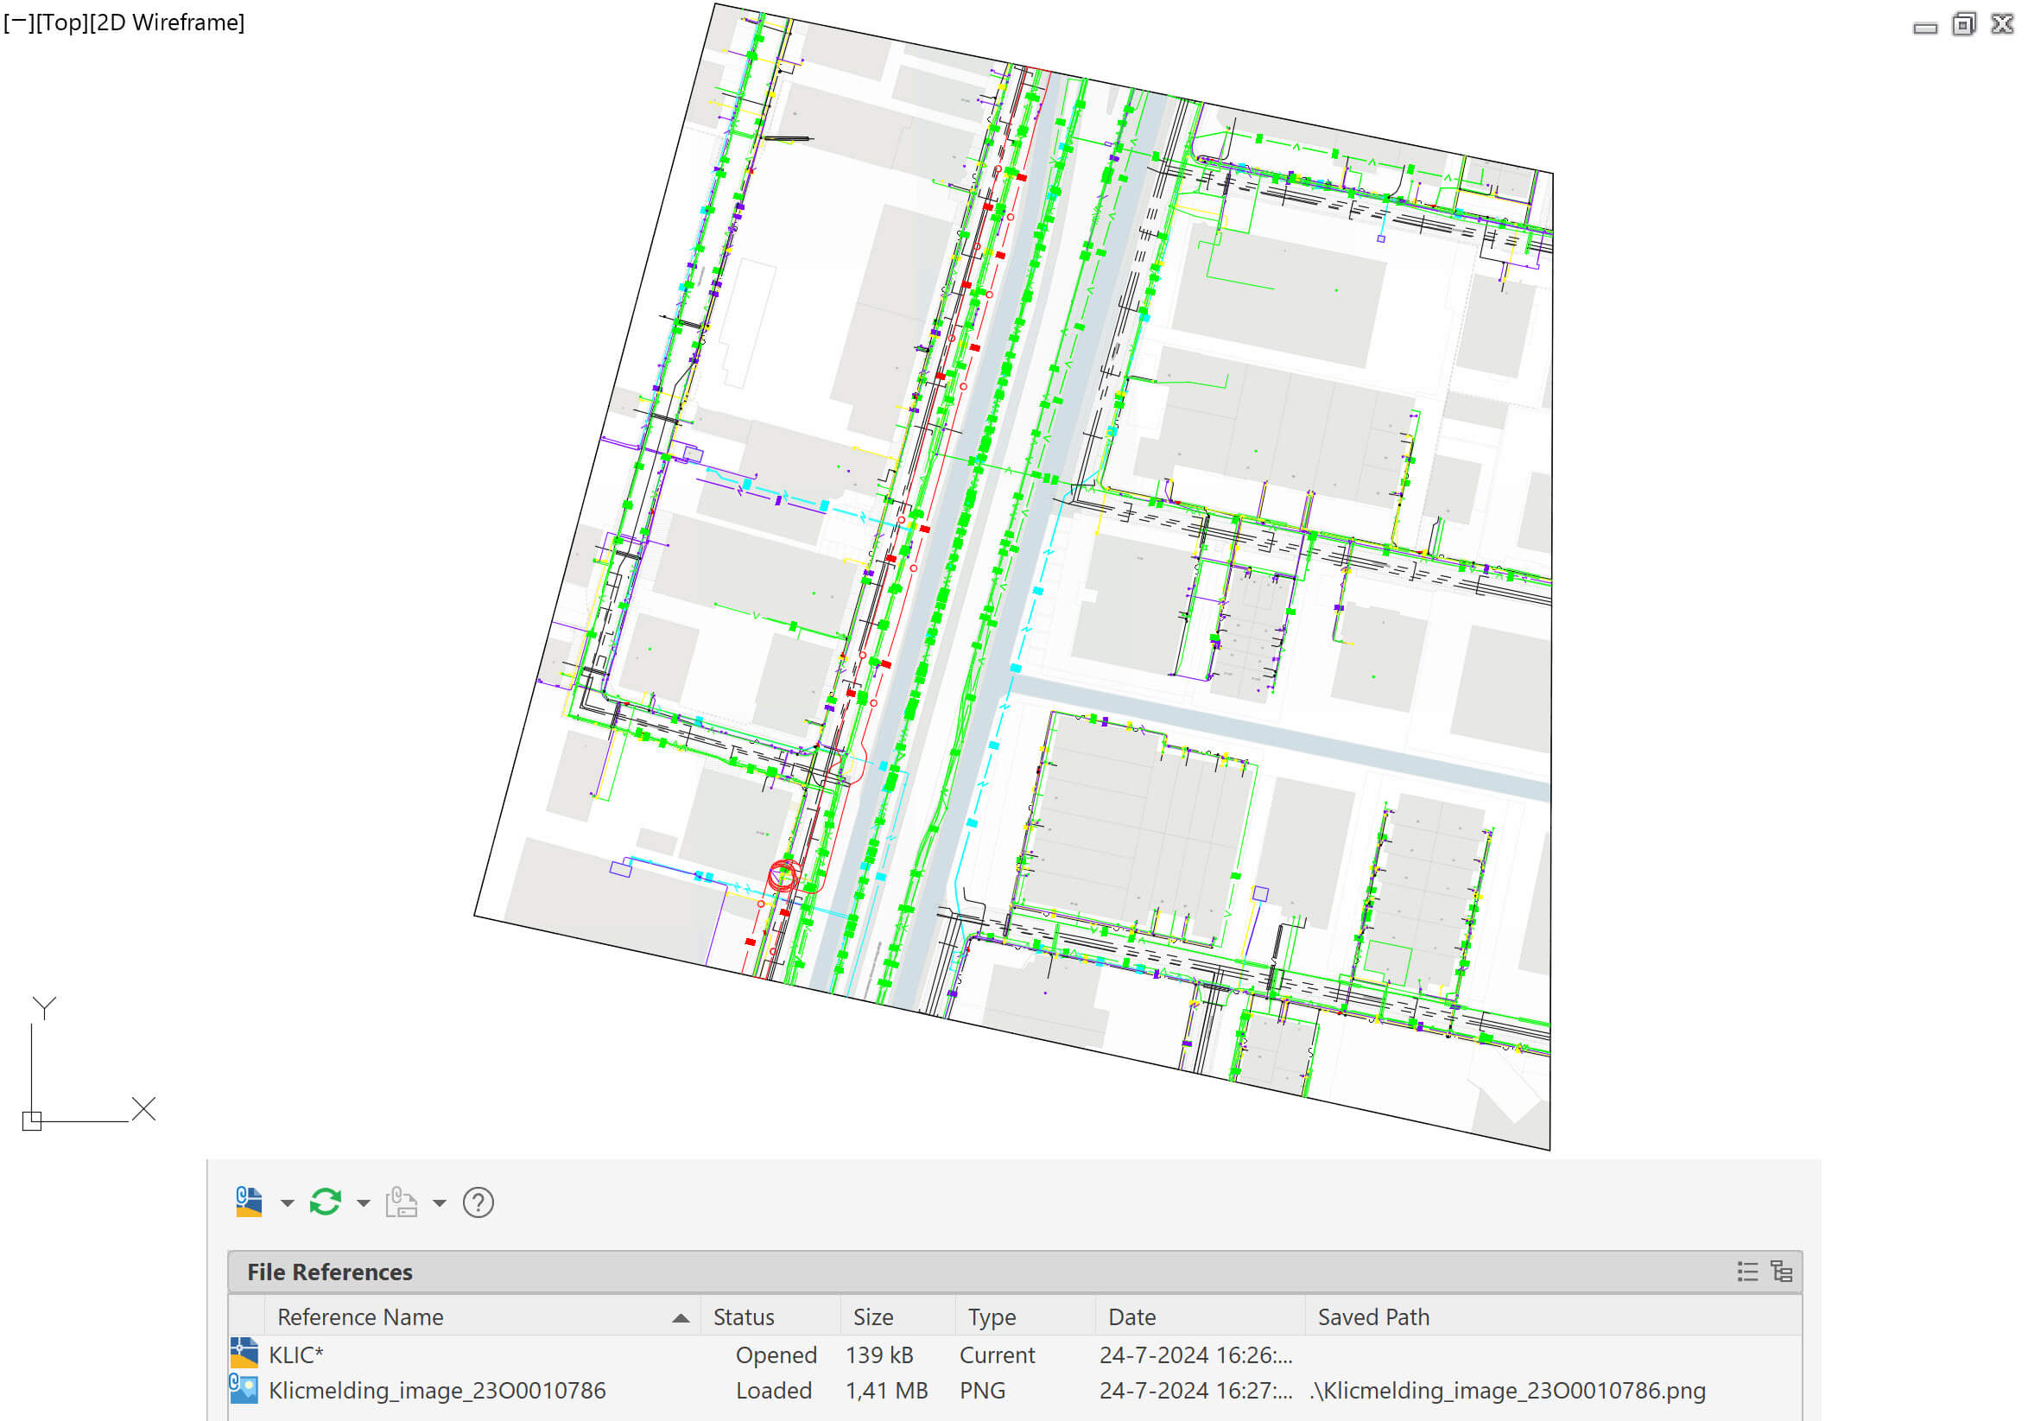This screenshot has height=1421, width=2028.
Task: Click the Attach reference file icon
Action: tap(249, 1202)
